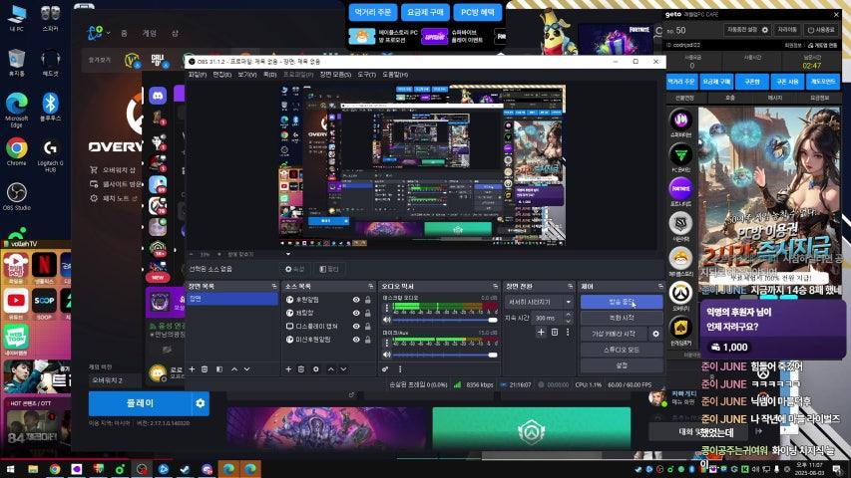Add a source with the plus icon in 소스 목록

(288, 369)
